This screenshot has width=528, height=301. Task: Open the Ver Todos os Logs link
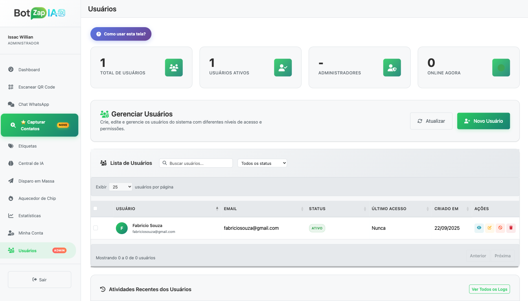point(489,289)
